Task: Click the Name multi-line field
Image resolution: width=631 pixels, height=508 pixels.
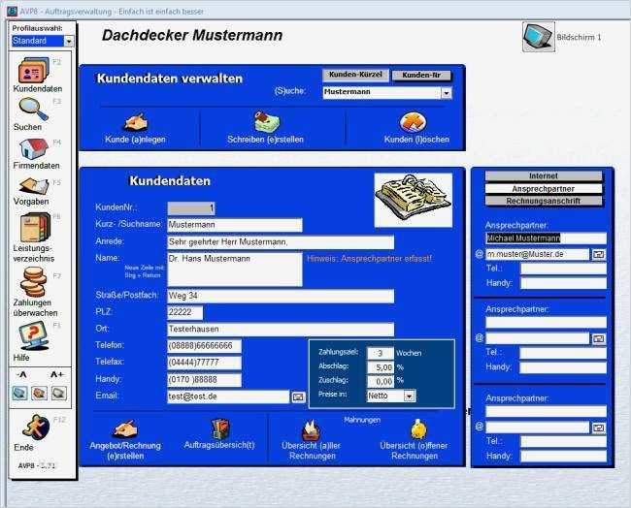Action: (x=235, y=270)
